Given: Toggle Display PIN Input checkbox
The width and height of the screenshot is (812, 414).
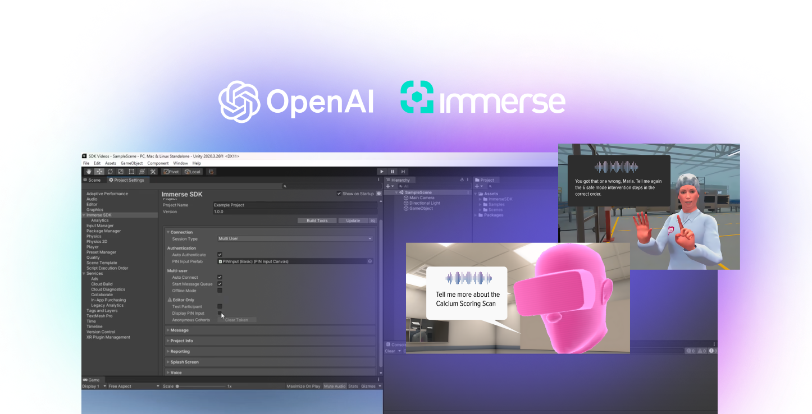Looking at the screenshot, I should tap(220, 313).
